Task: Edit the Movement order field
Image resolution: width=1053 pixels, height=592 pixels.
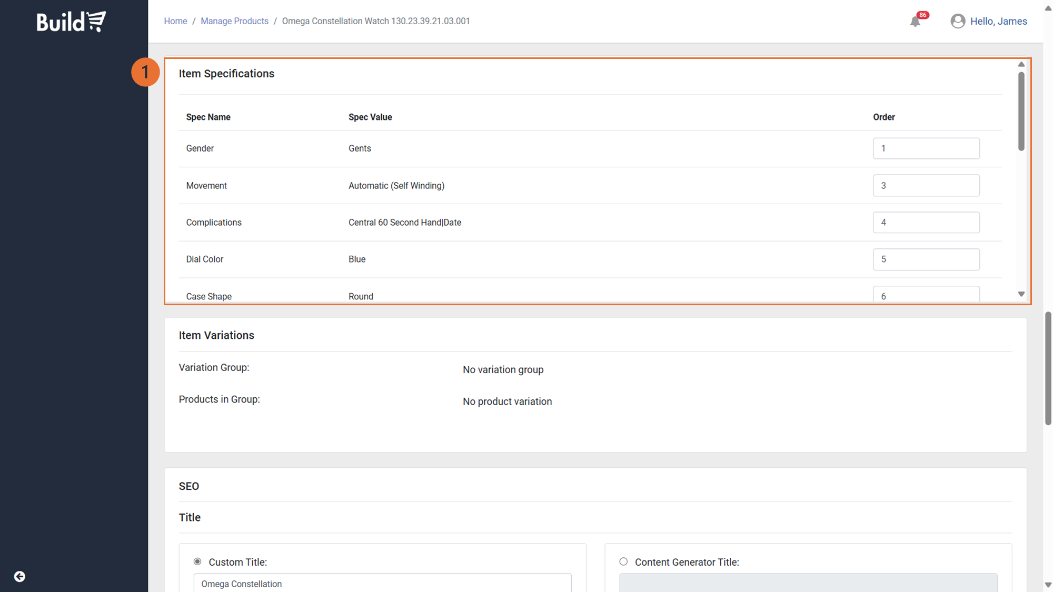Action: pyautogui.click(x=926, y=186)
